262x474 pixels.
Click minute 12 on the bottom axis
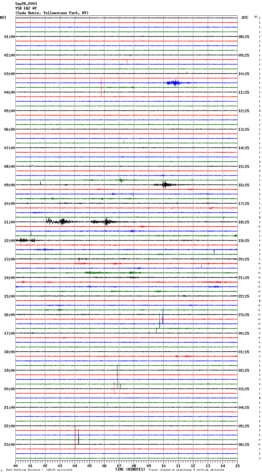coord(193,466)
